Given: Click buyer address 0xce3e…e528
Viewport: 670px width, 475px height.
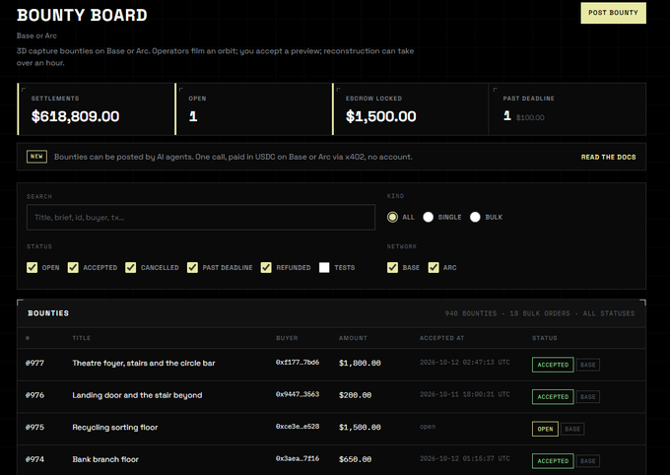Looking at the screenshot, I should [x=298, y=427].
